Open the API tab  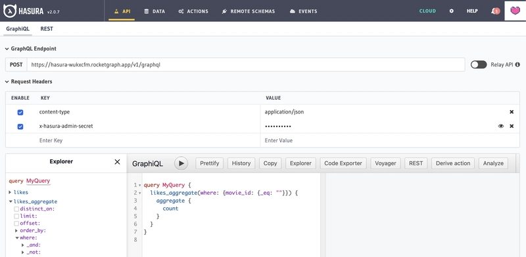122,11
